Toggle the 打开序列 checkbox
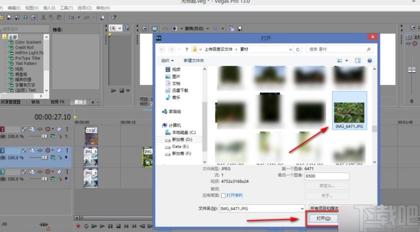Image resolution: width=420 pixels, height=232 pixels. pos(223,196)
